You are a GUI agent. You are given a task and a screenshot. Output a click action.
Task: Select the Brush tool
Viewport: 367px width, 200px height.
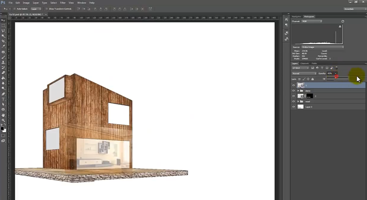(3, 57)
